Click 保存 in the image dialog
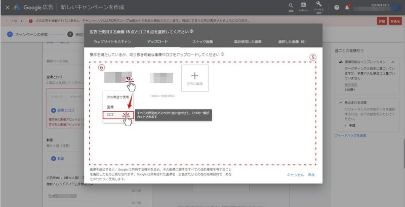Screen dimensions: 405x207 pos(311,175)
